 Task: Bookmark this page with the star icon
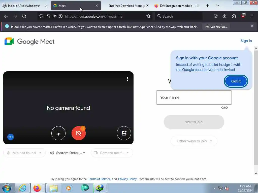coord(148,16)
